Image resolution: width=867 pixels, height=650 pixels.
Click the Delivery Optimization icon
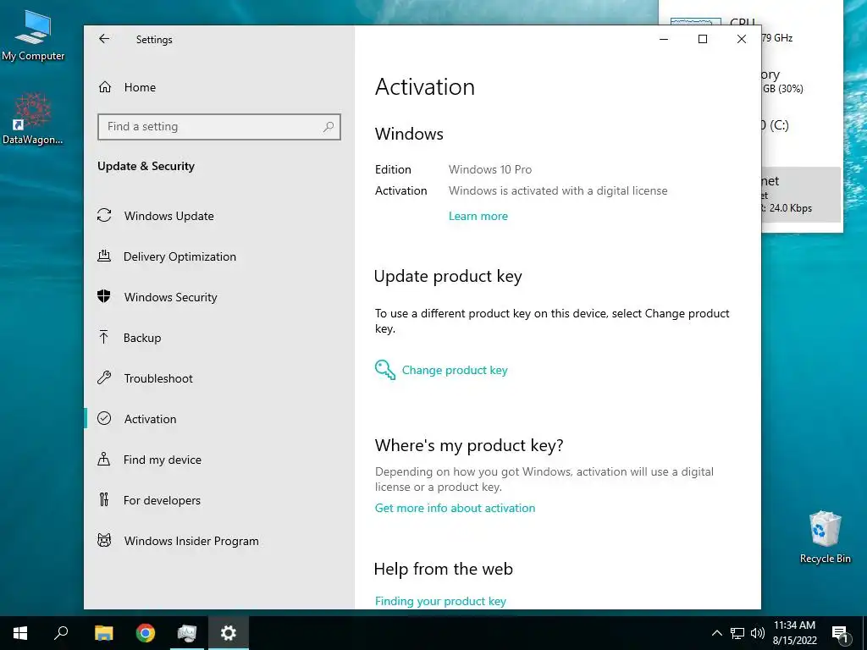pos(104,256)
